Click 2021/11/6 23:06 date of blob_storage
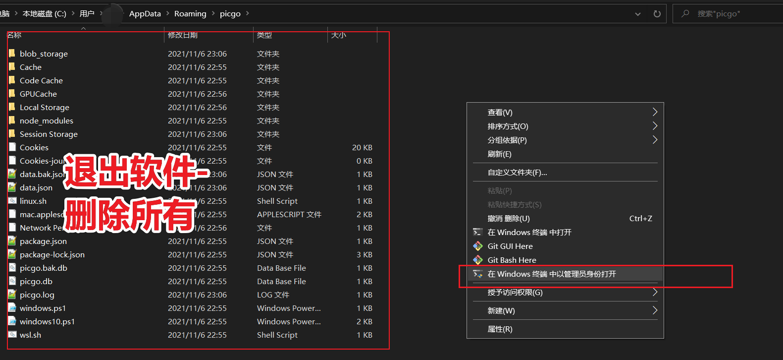Screen dimensions: 783x360 click(x=197, y=54)
